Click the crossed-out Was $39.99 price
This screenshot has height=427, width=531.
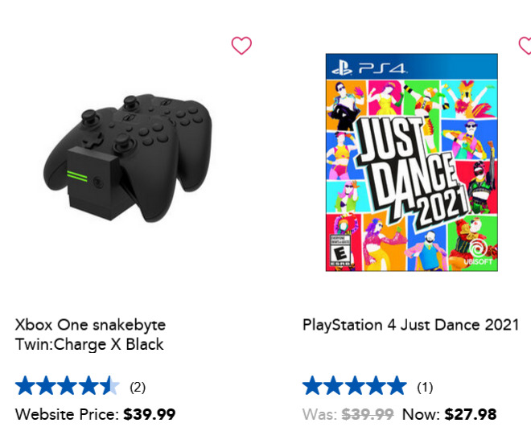pos(348,414)
